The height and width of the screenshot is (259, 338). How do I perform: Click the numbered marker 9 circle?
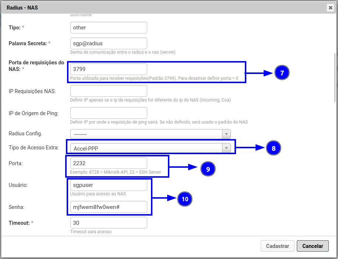point(208,169)
